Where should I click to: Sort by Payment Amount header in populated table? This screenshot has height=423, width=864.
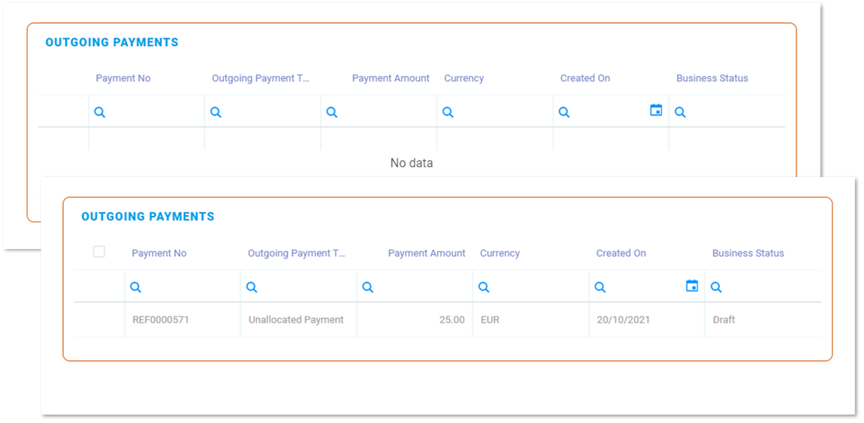click(427, 254)
